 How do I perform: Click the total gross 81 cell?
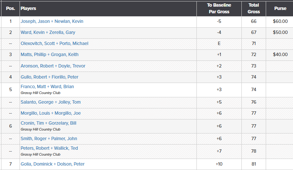pos(254,164)
